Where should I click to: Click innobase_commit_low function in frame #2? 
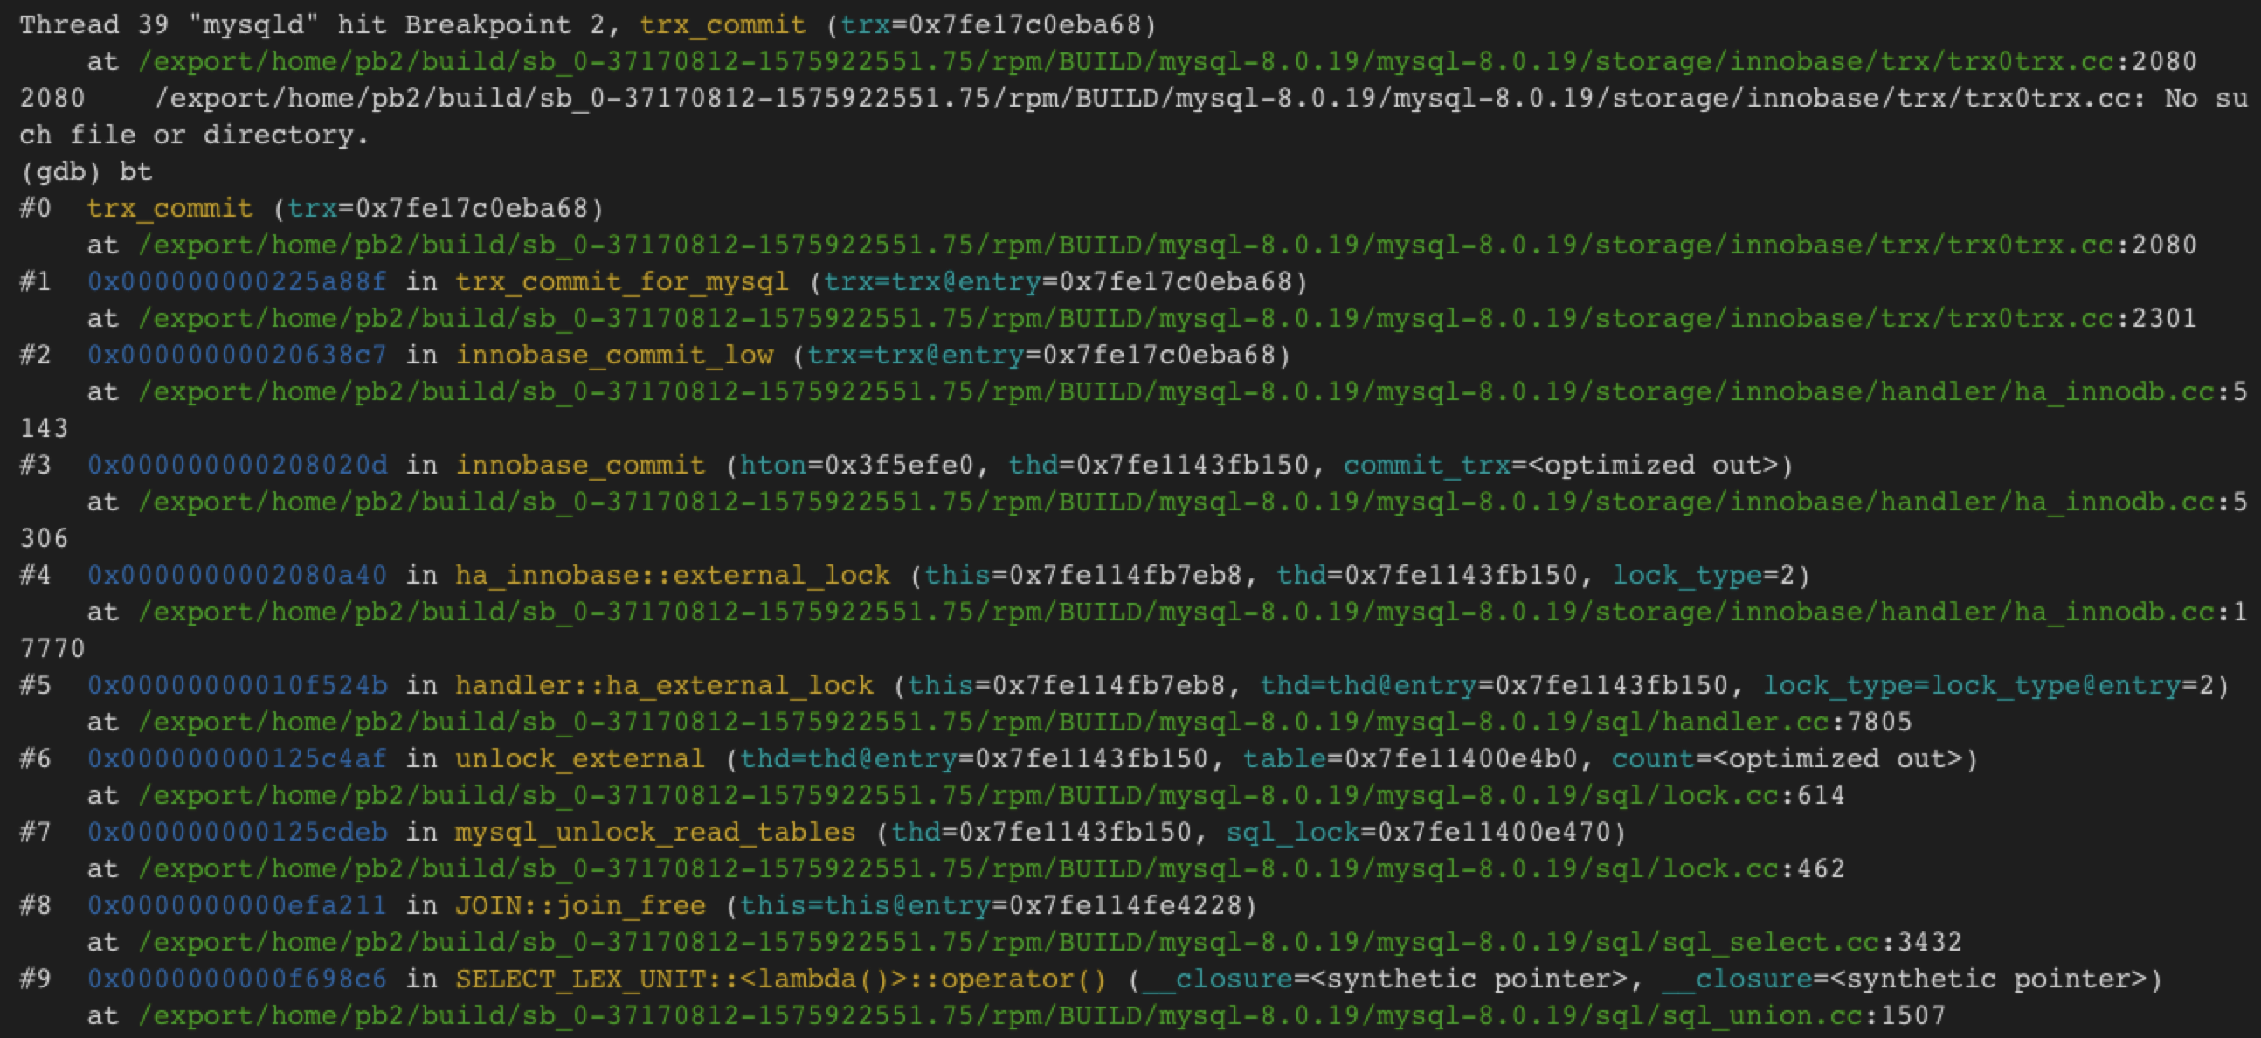(x=614, y=355)
